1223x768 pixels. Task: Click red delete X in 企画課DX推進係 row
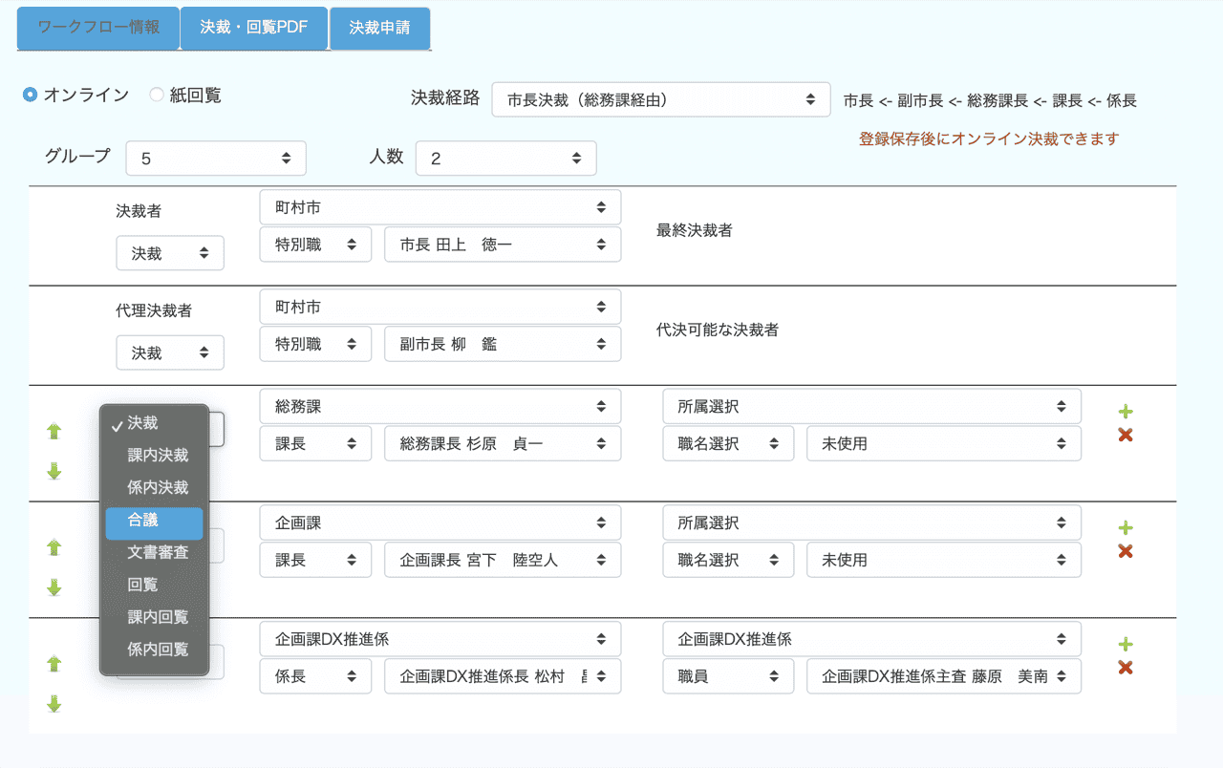pos(1125,668)
